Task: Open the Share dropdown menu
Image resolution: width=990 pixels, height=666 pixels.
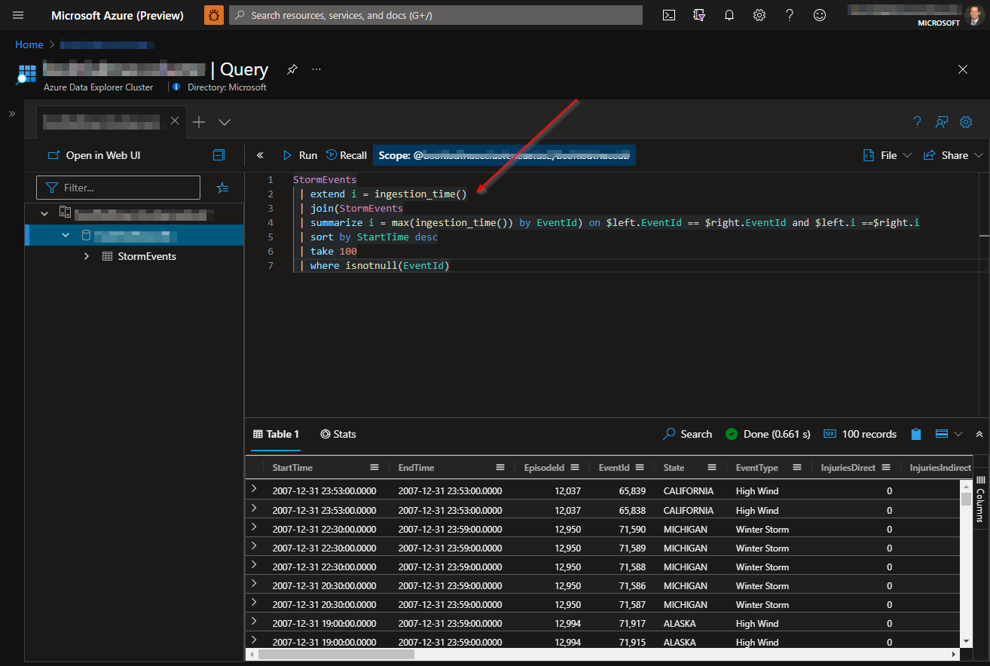Action: click(953, 155)
